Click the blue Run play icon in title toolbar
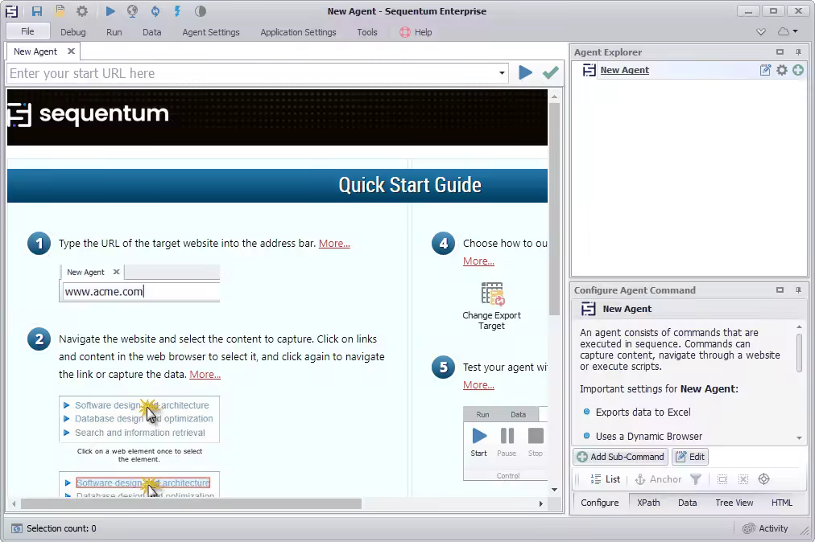815x542 pixels. point(110,11)
